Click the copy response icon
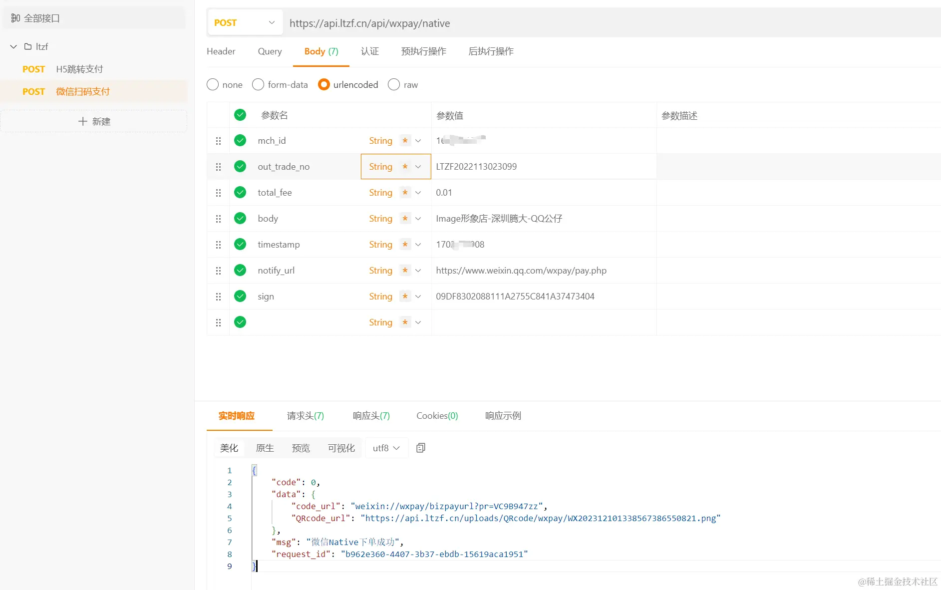 (x=421, y=448)
